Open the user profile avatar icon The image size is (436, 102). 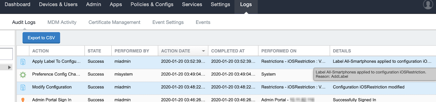428,4
